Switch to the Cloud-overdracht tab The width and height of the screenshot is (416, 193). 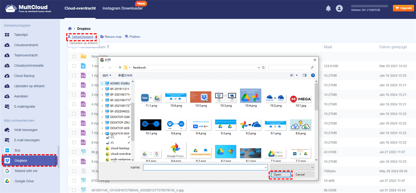pos(80,8)
